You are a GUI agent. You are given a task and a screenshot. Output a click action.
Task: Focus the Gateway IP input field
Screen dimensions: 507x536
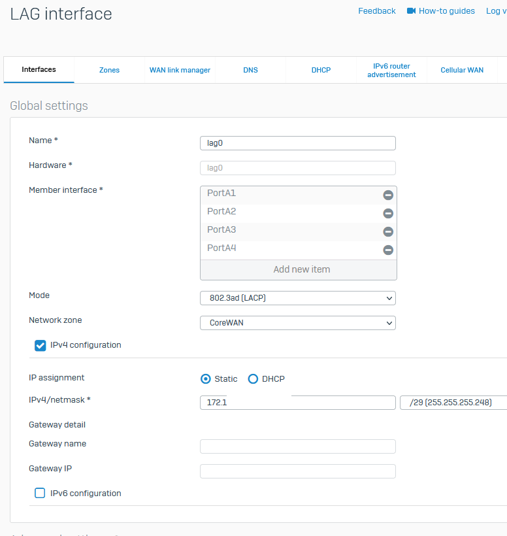pyautogui.click(x=297, y=471)
